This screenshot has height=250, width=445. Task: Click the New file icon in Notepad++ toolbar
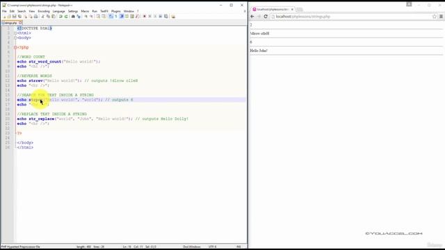point(5,17)
